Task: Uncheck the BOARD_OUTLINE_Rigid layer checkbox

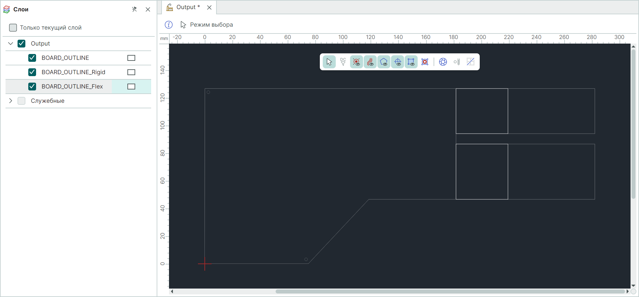Action: click(x=32, y=72)
